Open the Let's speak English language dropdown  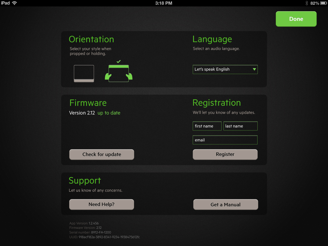coord(225,69)
